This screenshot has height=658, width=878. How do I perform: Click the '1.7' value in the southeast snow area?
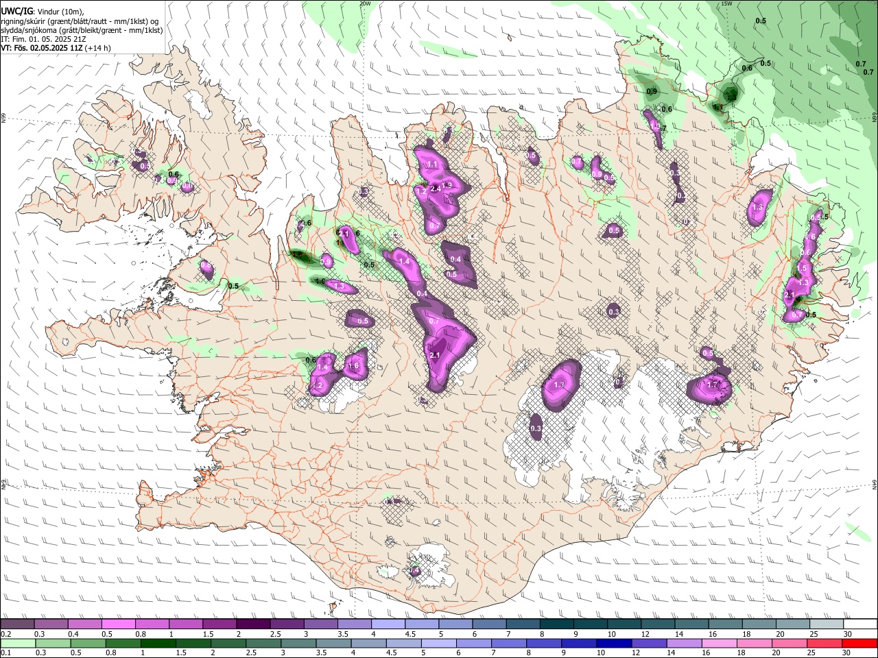tap(713, 385)
